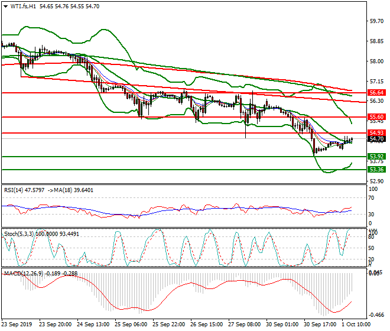Viewport: 390px width, 331px height.
Task: Select the RSI(14) 47.5797 indicator label
Action: pos(24,190)
